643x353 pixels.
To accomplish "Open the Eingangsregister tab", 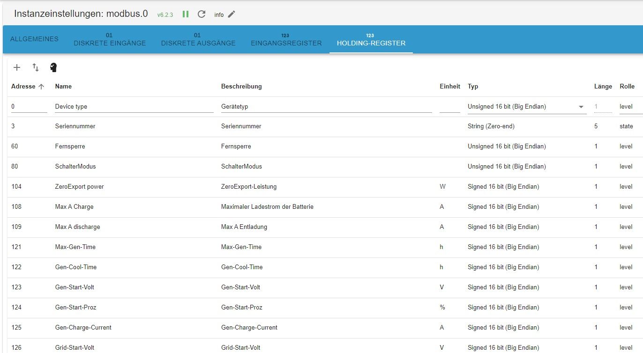I will tap(286, 39).
